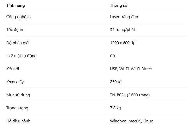Click the "Thông số" column header
Viewport: 187px width, 133px height.
119,5
